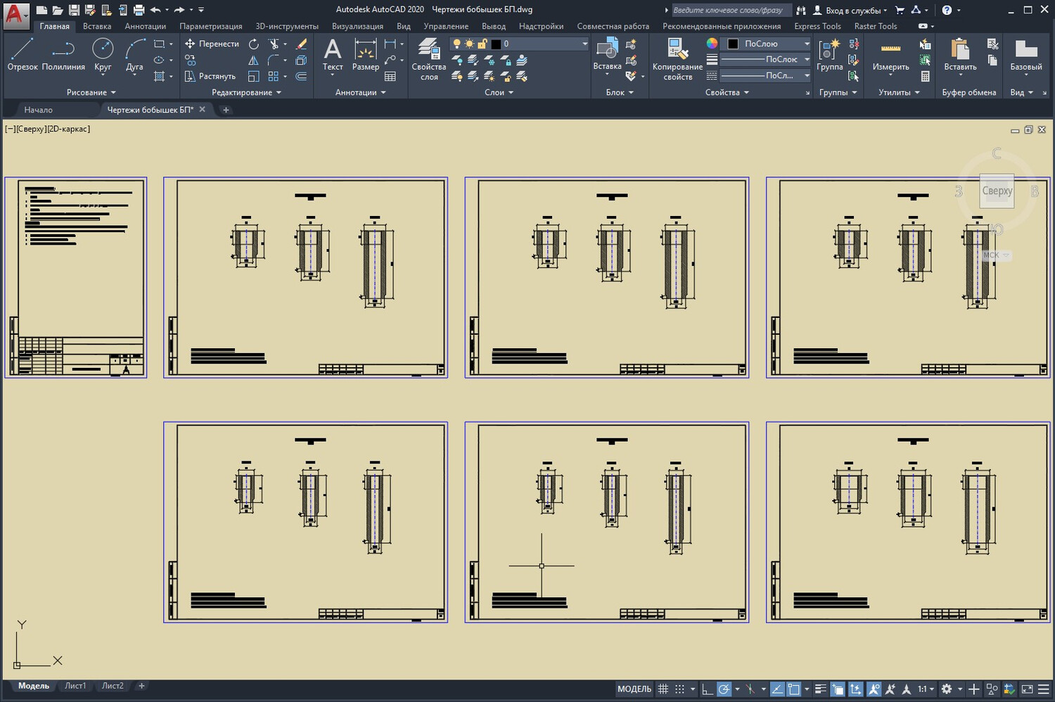Image resolution: width=1055 pixels, height=702 pixels.
Task: Select the Измерить measure tool
Action: (890, 54)
